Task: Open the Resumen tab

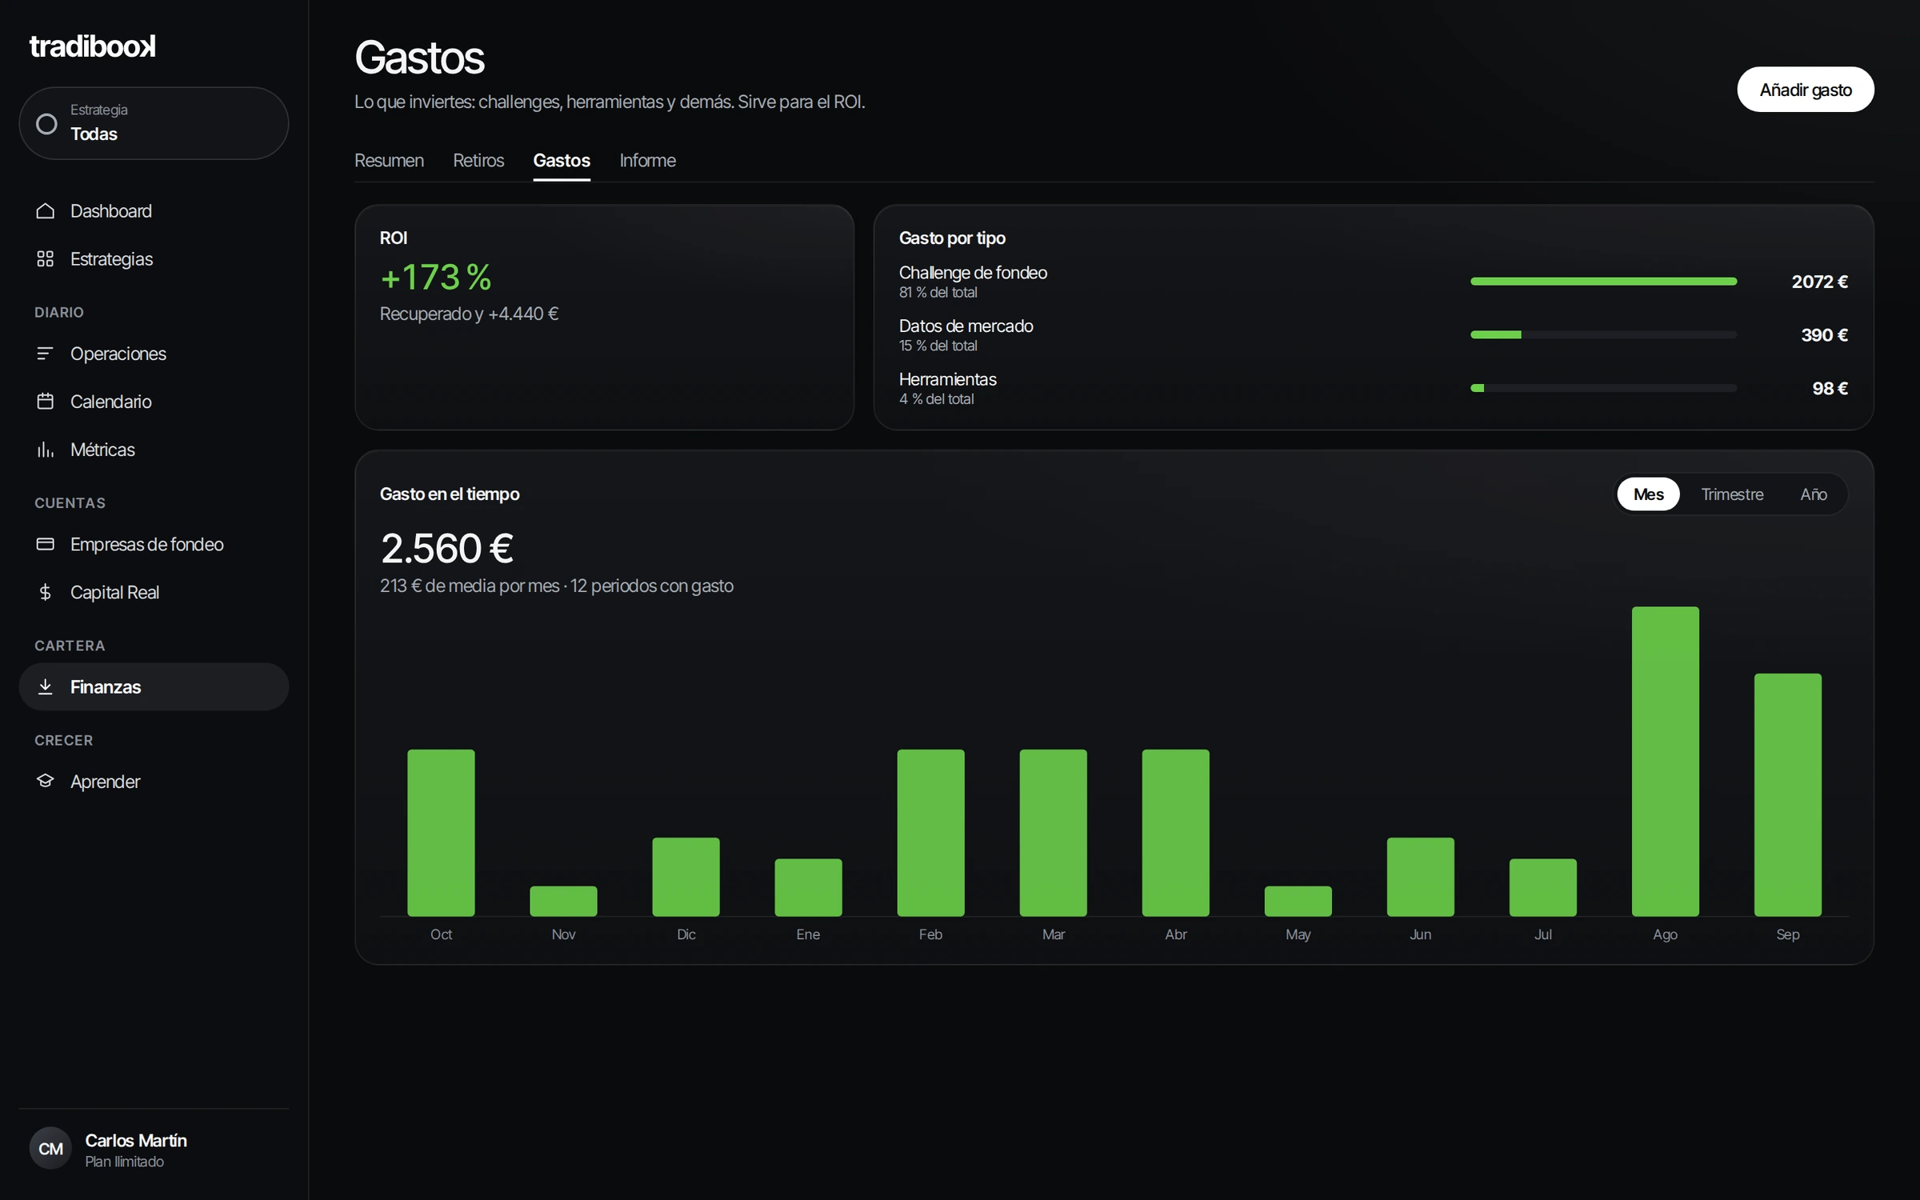Action: pos(389,160)
